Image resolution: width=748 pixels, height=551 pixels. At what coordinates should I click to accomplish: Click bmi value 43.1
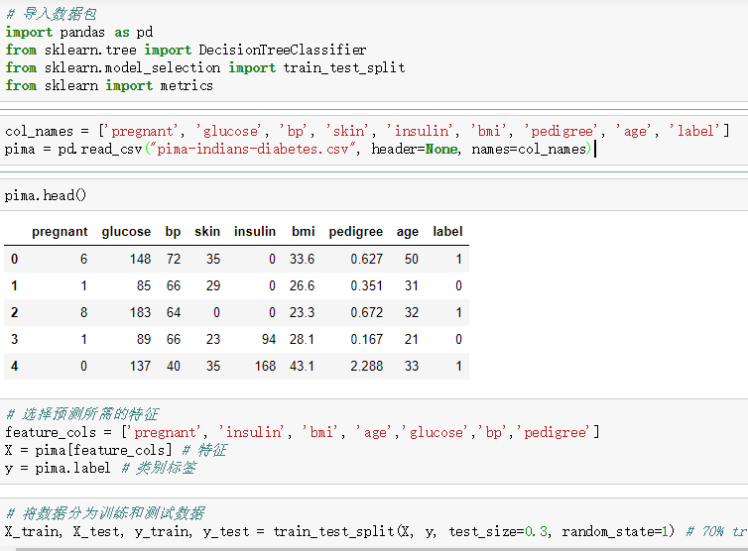[302, 366]
